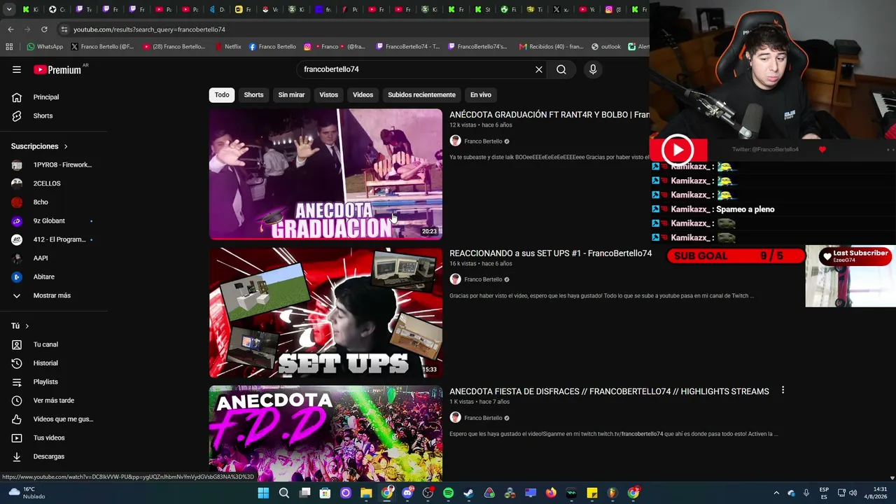The height and width of the screenshot is (504, 896).
Task: Open Spotify from the taskbar
Action: click(448, 493)
